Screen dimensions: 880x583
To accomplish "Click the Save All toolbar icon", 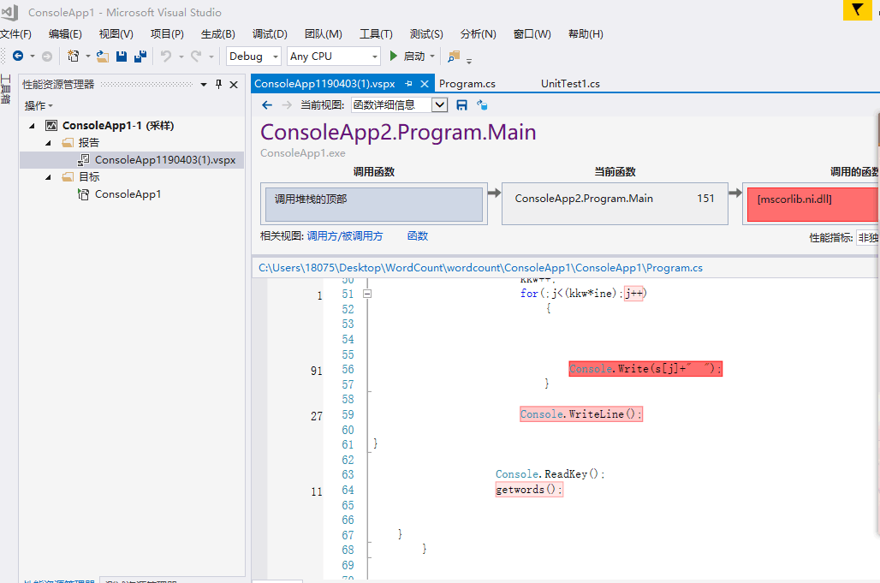I will coord(140,57).
